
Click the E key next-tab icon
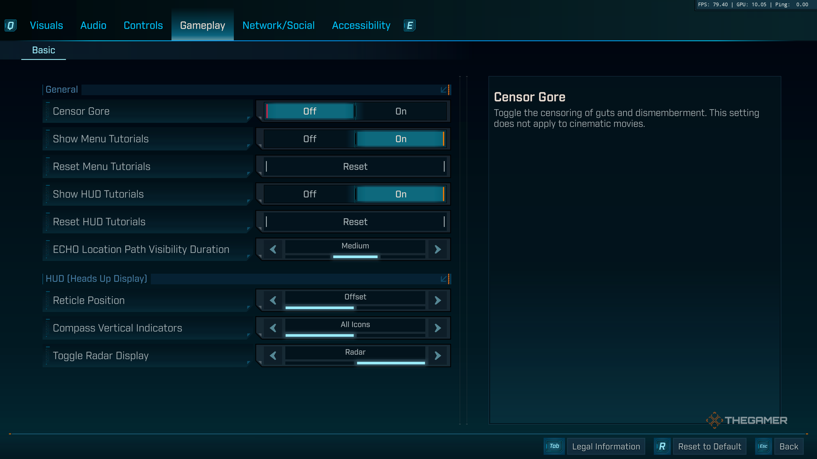coord(409,25)
